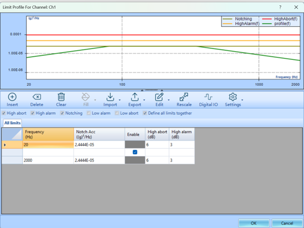Select the 2000 Hz frequency cell
This screenshot has width=304, height=228.
[48, 160]
